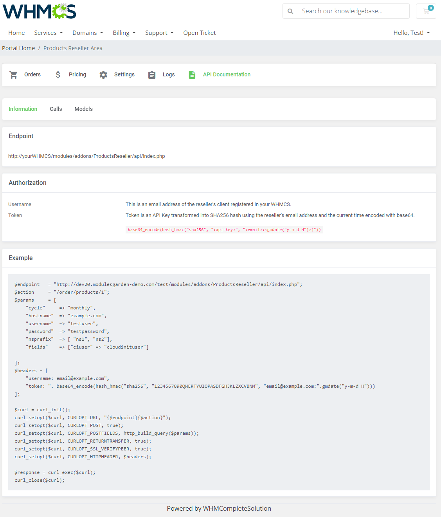Click the endpoint URL text
Screen dimensions: 441x517
pos(86,156)
